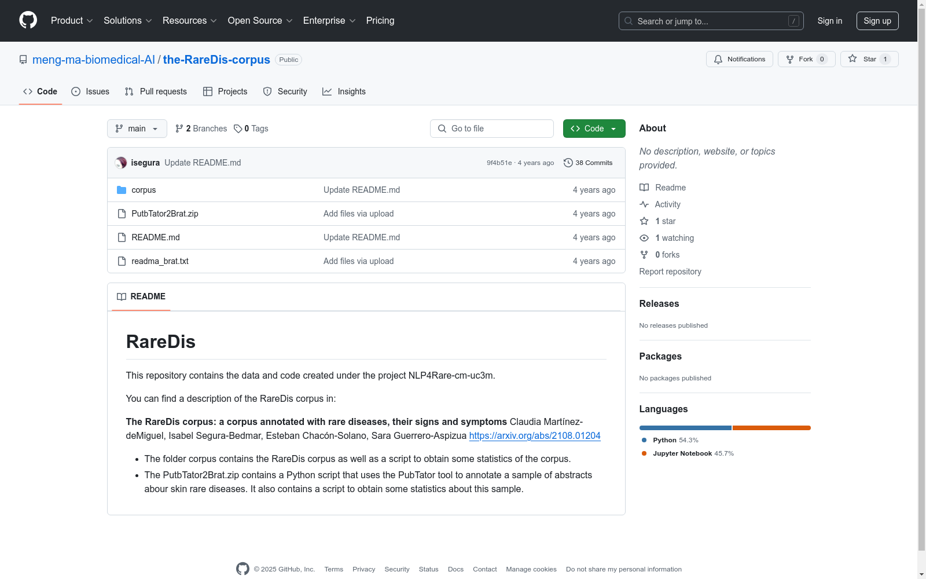Image resolution: width=926 pixels, height=579 pixels.
Task: Switch to the Issues tab
Action: (x=90, y=91)
